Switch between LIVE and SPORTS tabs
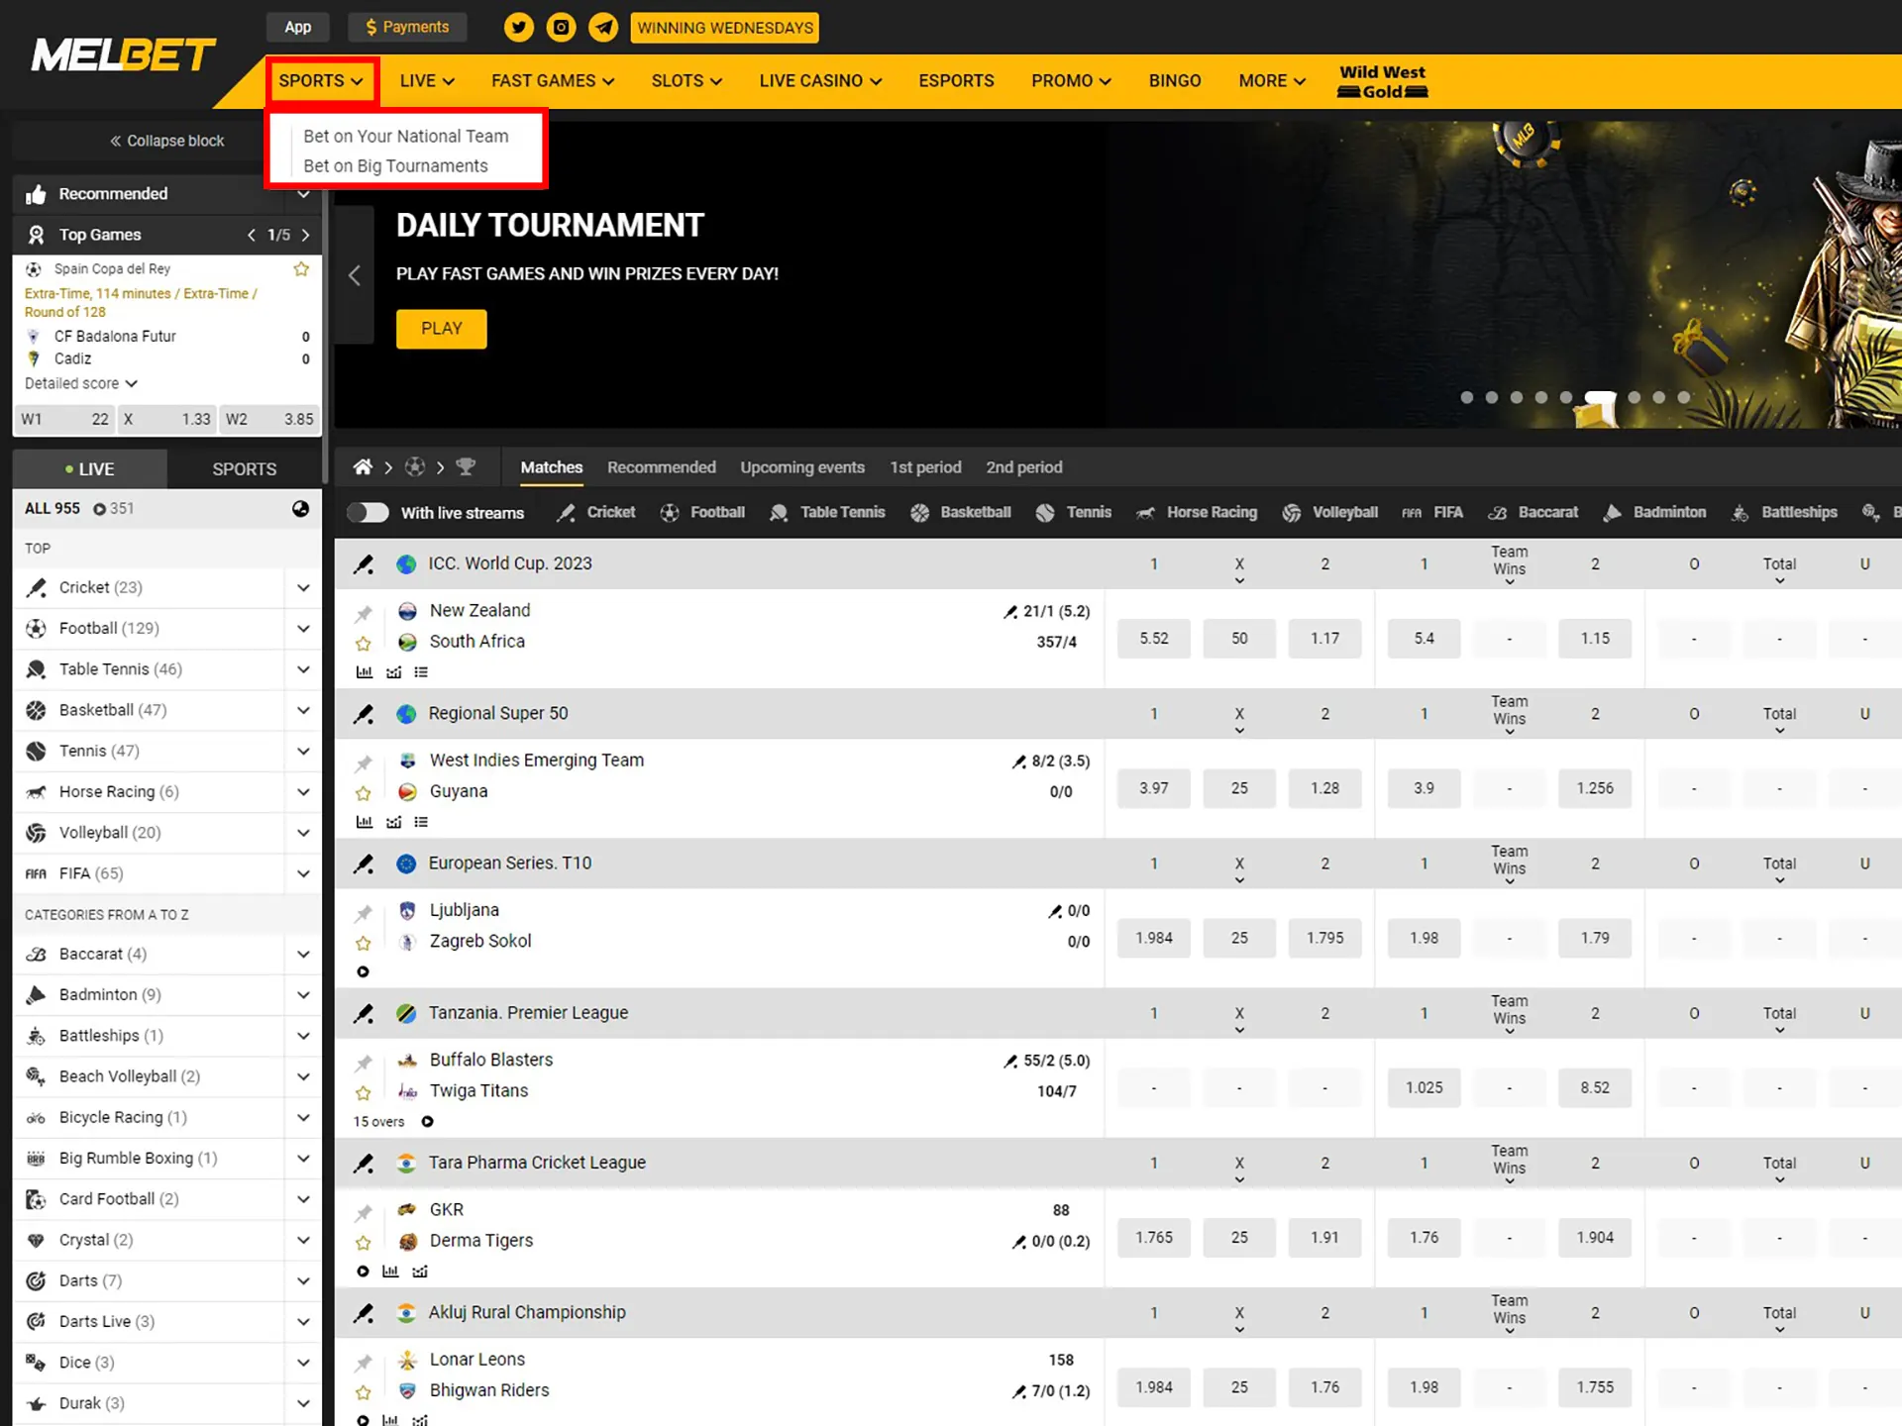This screenshot has width=1902, height=1426. [x=243, y=467]
